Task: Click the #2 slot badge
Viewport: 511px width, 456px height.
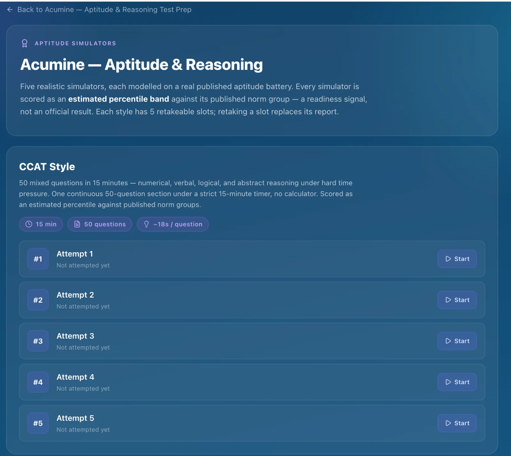Action: pyautogui.click(x=38, y=300)
